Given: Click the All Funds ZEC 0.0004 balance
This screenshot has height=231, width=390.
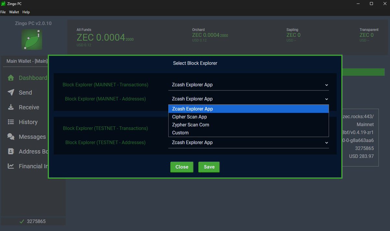Looking at the screenshot, I should point(105,38).
